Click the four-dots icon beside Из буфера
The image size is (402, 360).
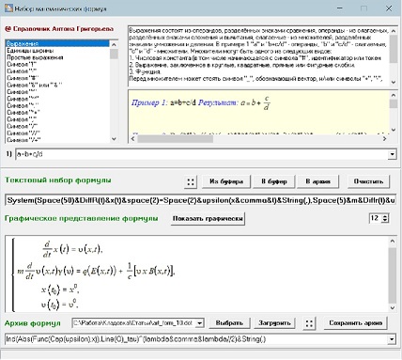point(191,181)
